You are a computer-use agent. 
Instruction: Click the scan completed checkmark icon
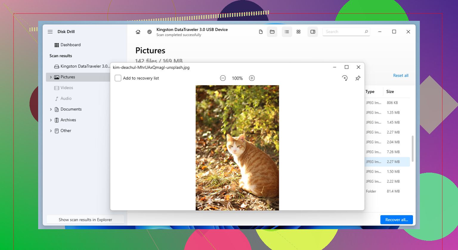[149, 32]
